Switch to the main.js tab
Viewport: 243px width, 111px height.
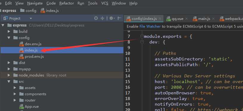pyautogui.click(x=202, y=19)
